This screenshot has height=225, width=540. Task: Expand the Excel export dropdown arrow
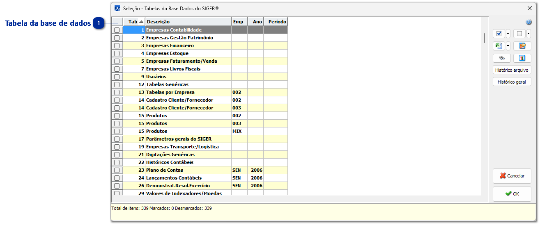coord(508,46)
